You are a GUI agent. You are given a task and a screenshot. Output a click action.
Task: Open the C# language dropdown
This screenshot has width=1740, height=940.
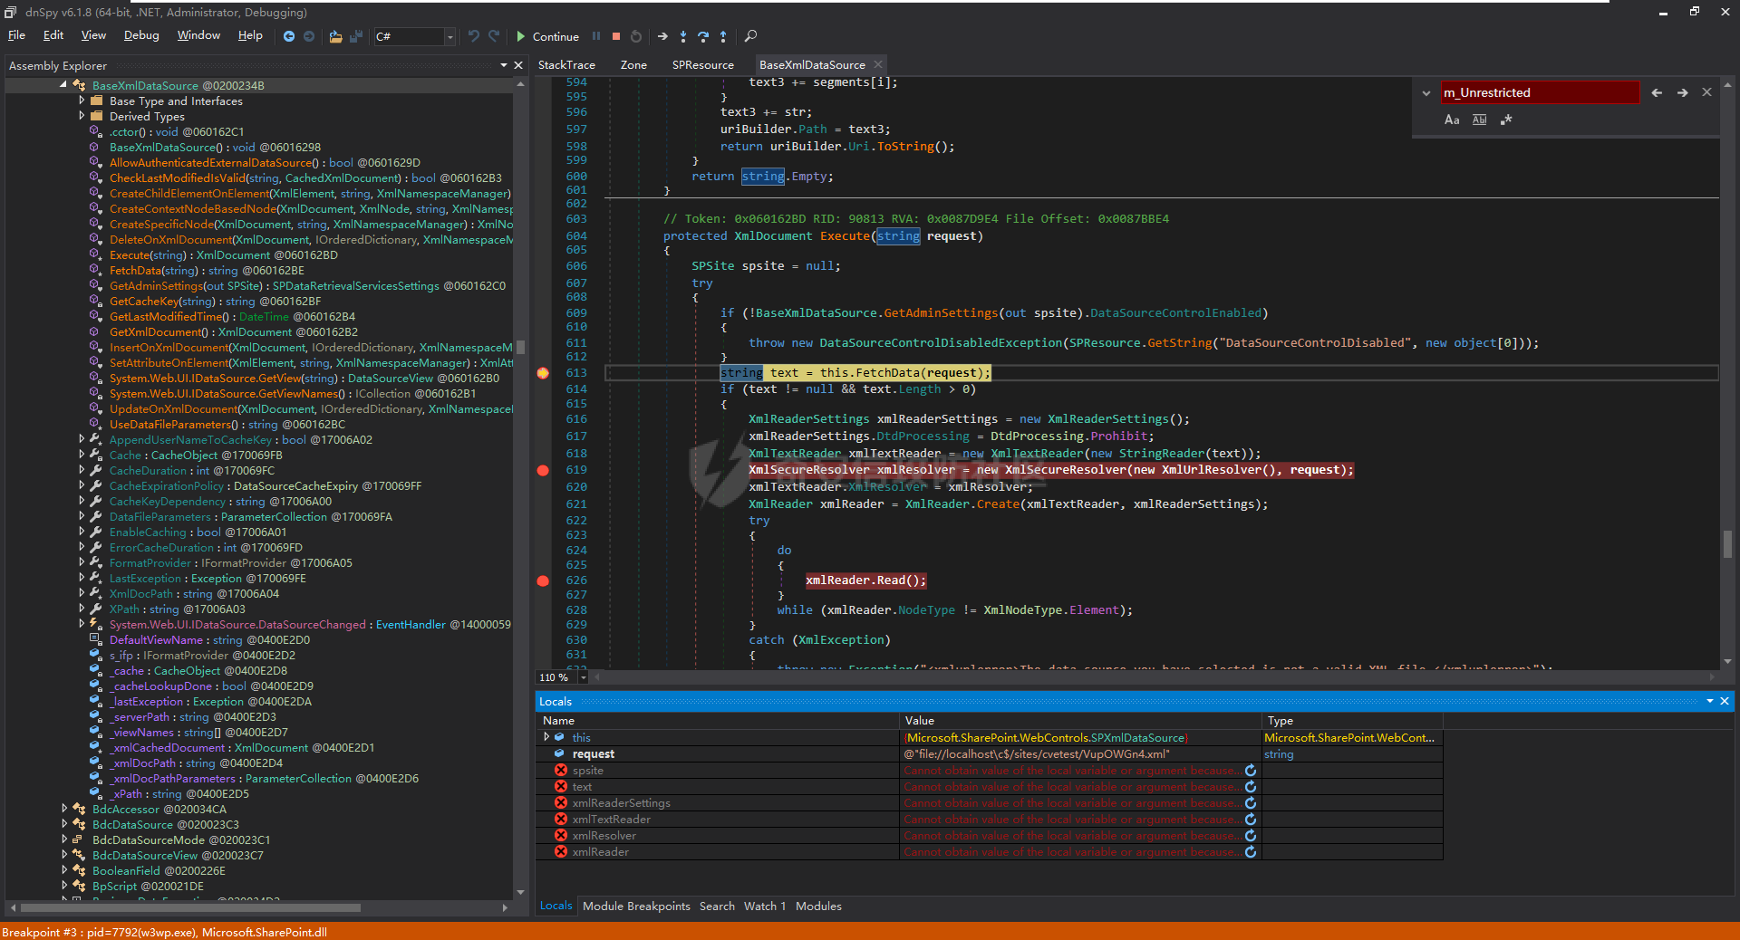tap(449, 36)
